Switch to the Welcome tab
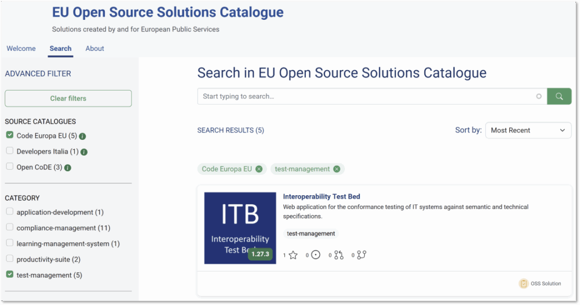Screen dimensions: 580x305 21,49
